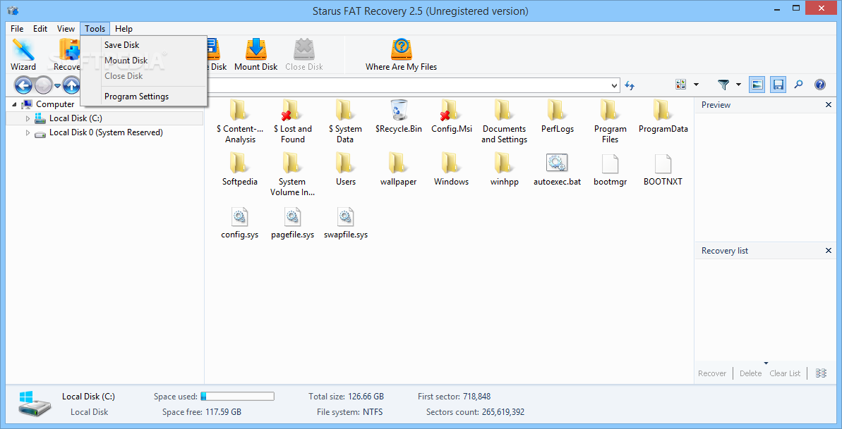
Task: Click the Close Disk toolbar icon
Action: [304, 55]
